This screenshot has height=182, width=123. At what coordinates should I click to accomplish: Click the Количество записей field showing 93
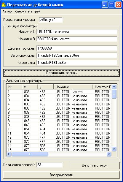[49, 165]
